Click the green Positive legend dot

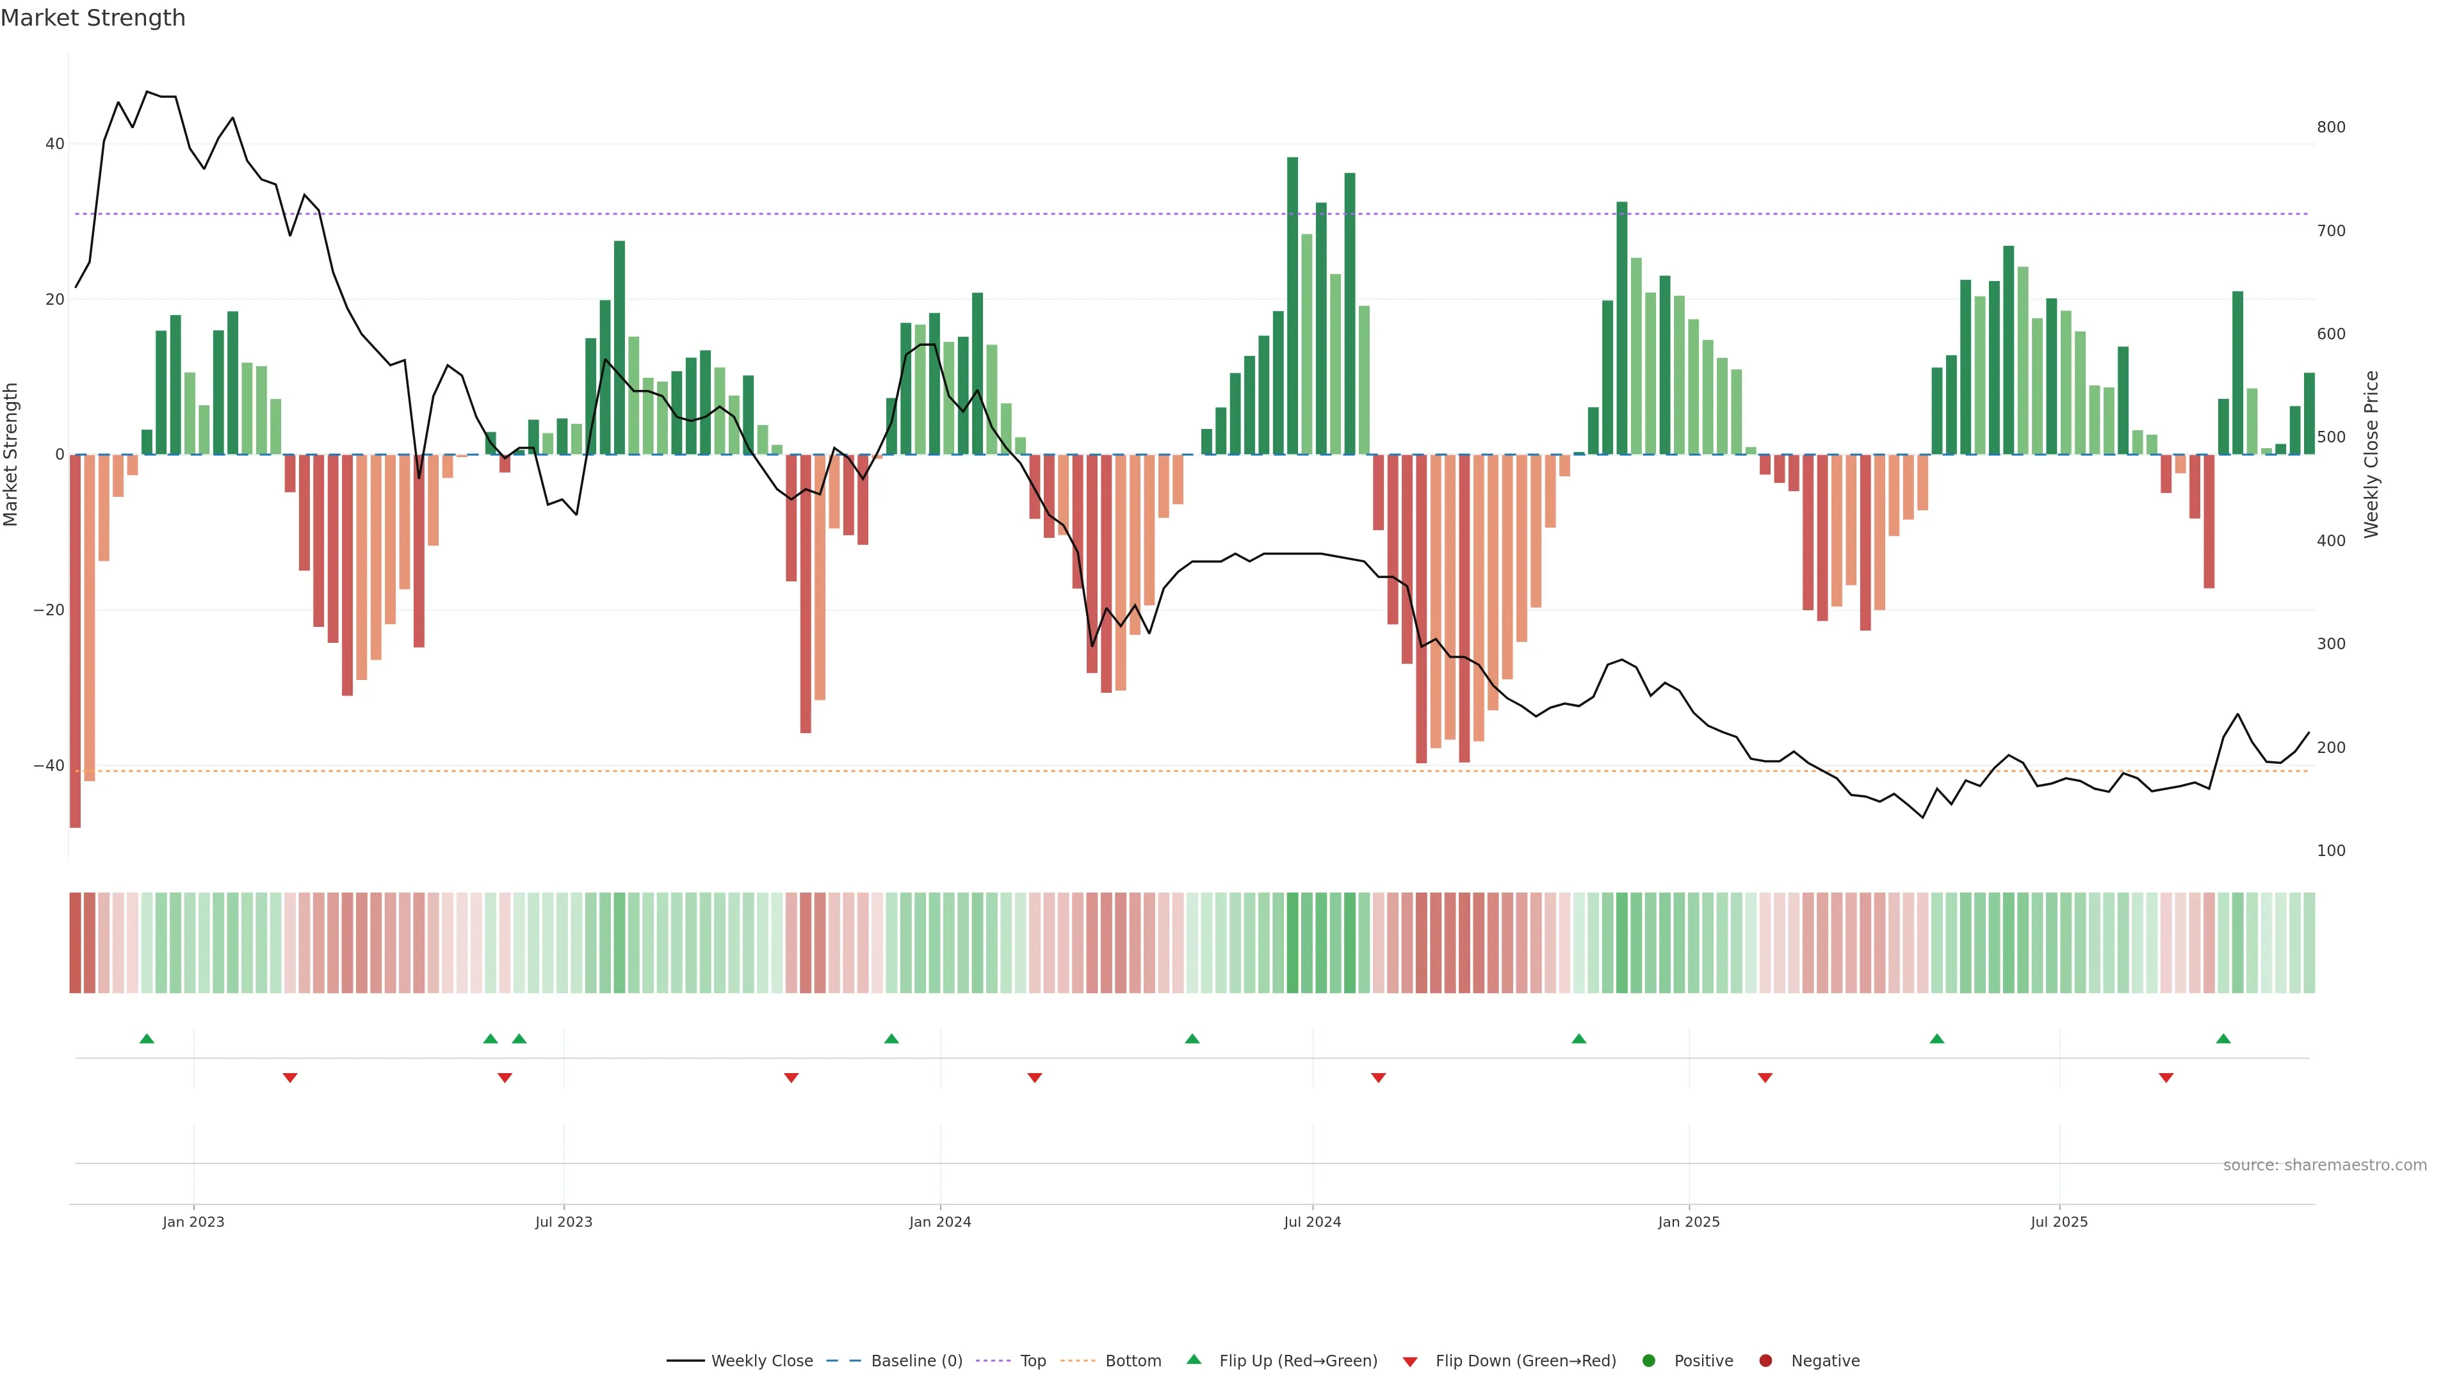pyautogui.click(x=1648, y=1361)
